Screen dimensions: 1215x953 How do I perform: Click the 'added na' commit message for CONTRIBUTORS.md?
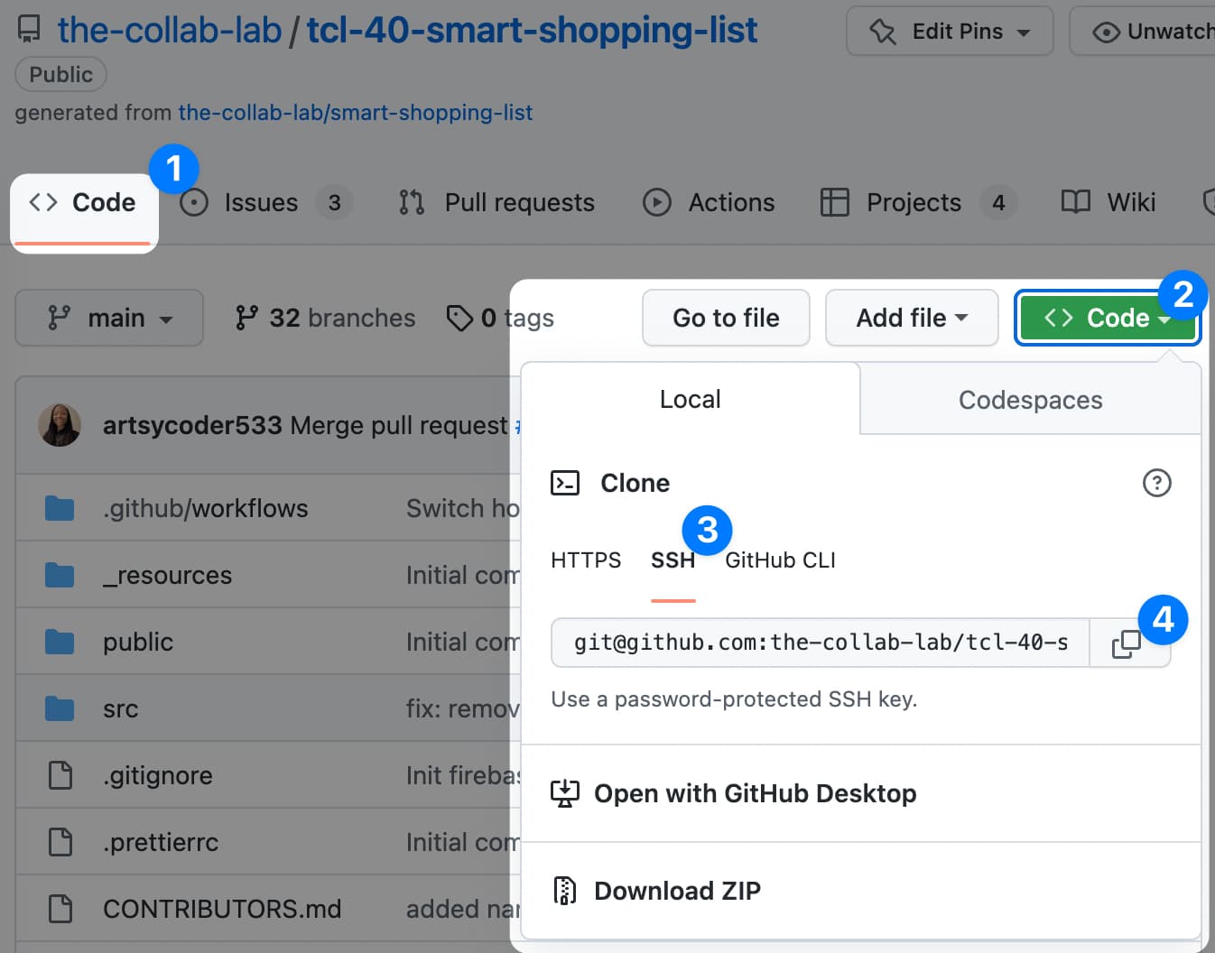click(x=463, y=909)
